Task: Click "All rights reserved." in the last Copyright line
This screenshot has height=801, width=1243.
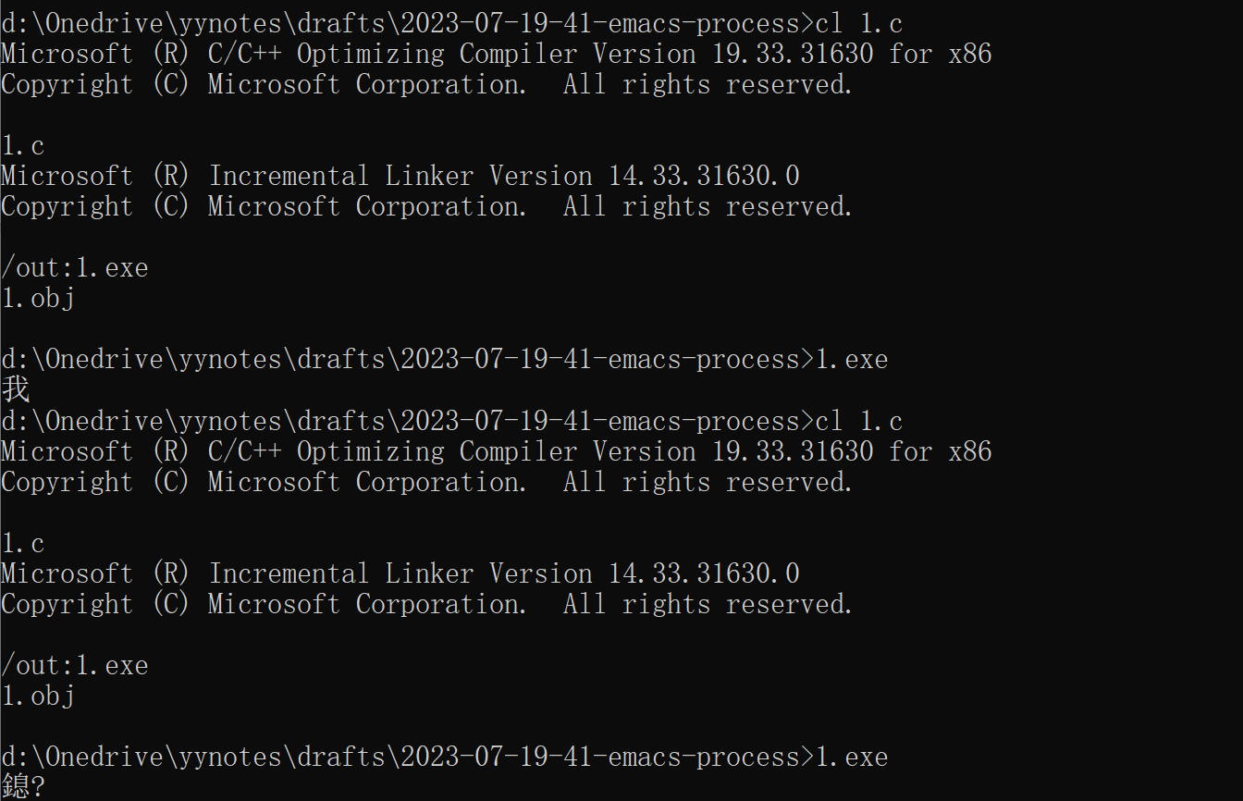Action: pyautogui.click(x=707, y=604)
